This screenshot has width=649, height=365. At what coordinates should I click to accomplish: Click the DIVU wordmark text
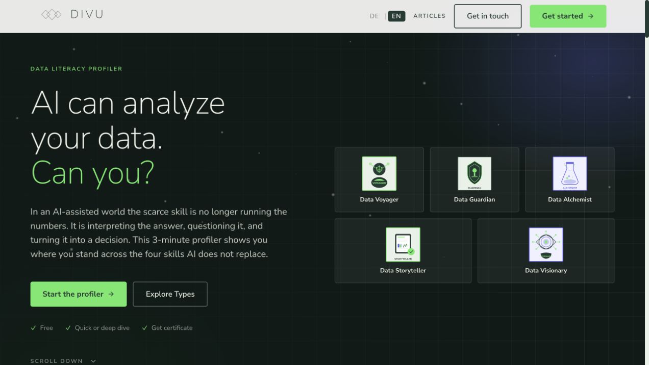(x=87, y=15)
